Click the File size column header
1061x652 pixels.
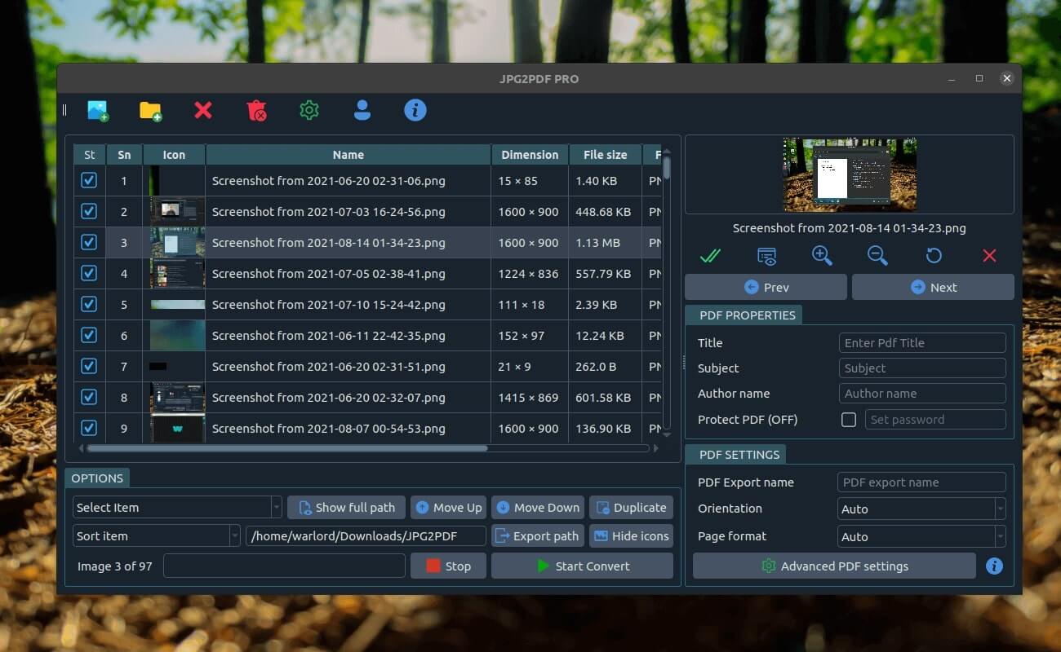click(x=605, y=155)
